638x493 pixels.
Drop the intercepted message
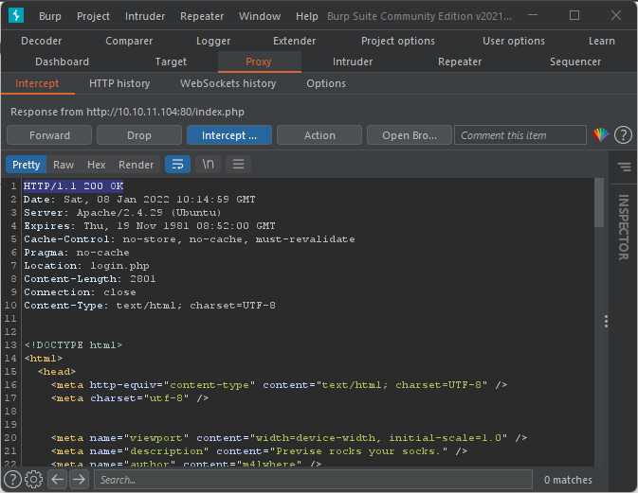(138, 135)
